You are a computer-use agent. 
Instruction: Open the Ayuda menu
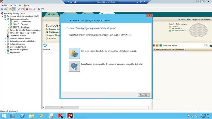[26, 5]
